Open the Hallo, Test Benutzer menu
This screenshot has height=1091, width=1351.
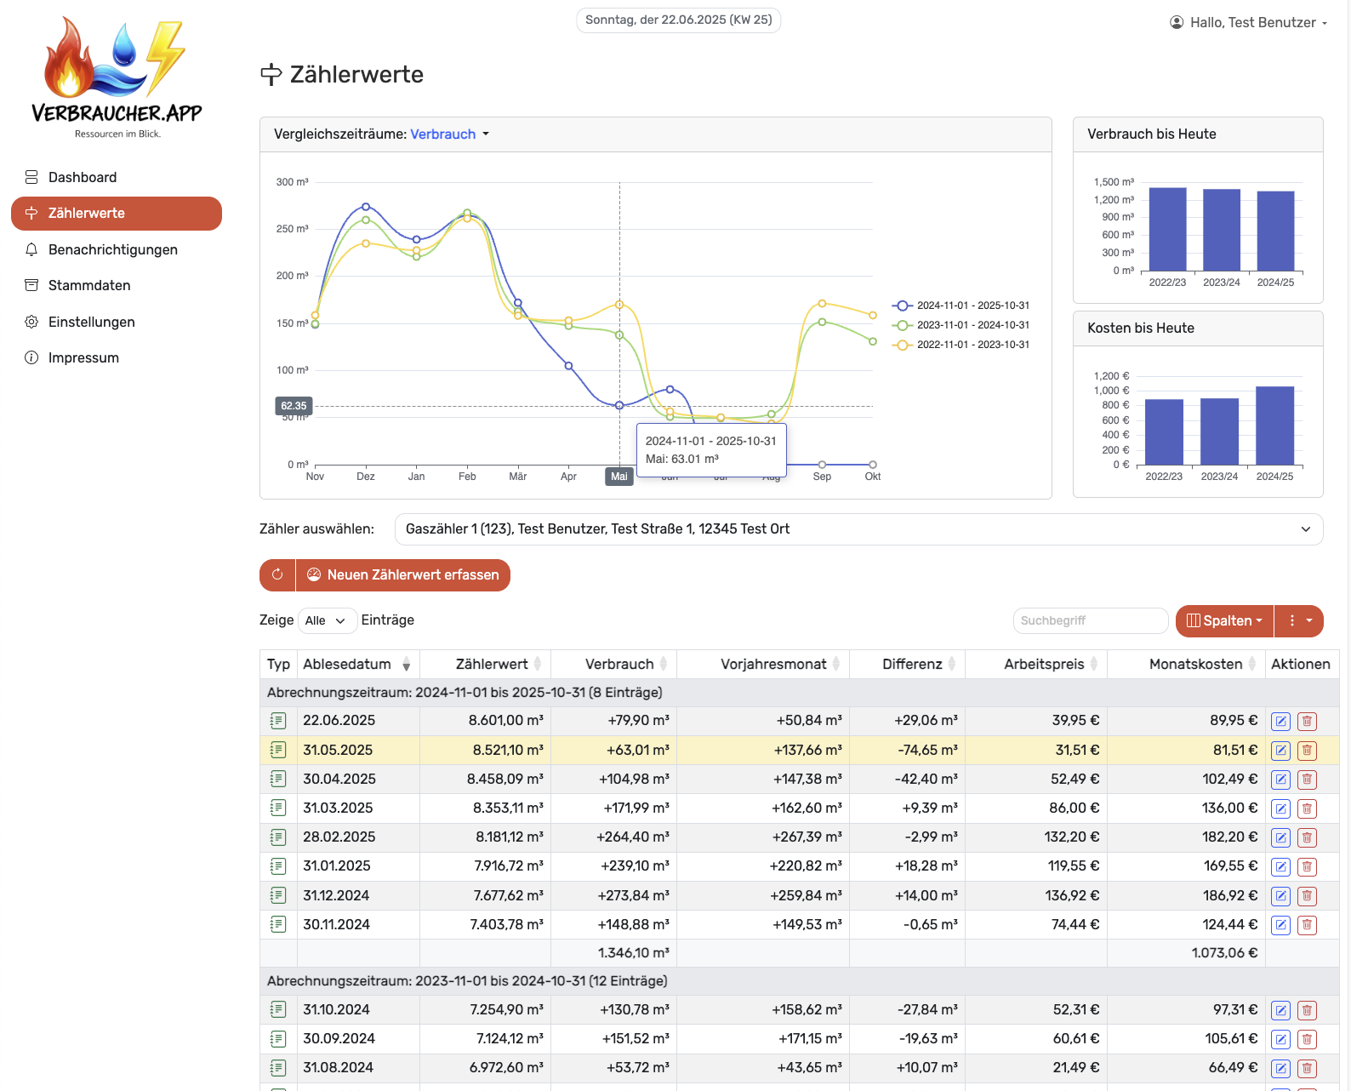pos(1248,23)
